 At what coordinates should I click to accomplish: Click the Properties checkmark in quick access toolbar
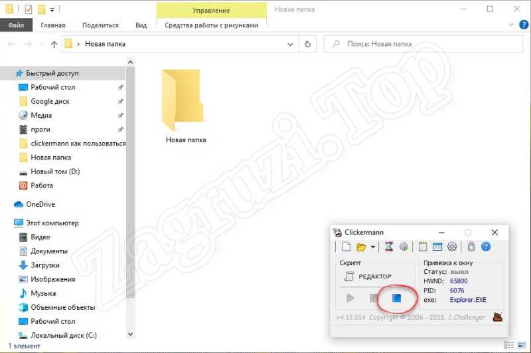pyautogui.click(x=29, y=9)
